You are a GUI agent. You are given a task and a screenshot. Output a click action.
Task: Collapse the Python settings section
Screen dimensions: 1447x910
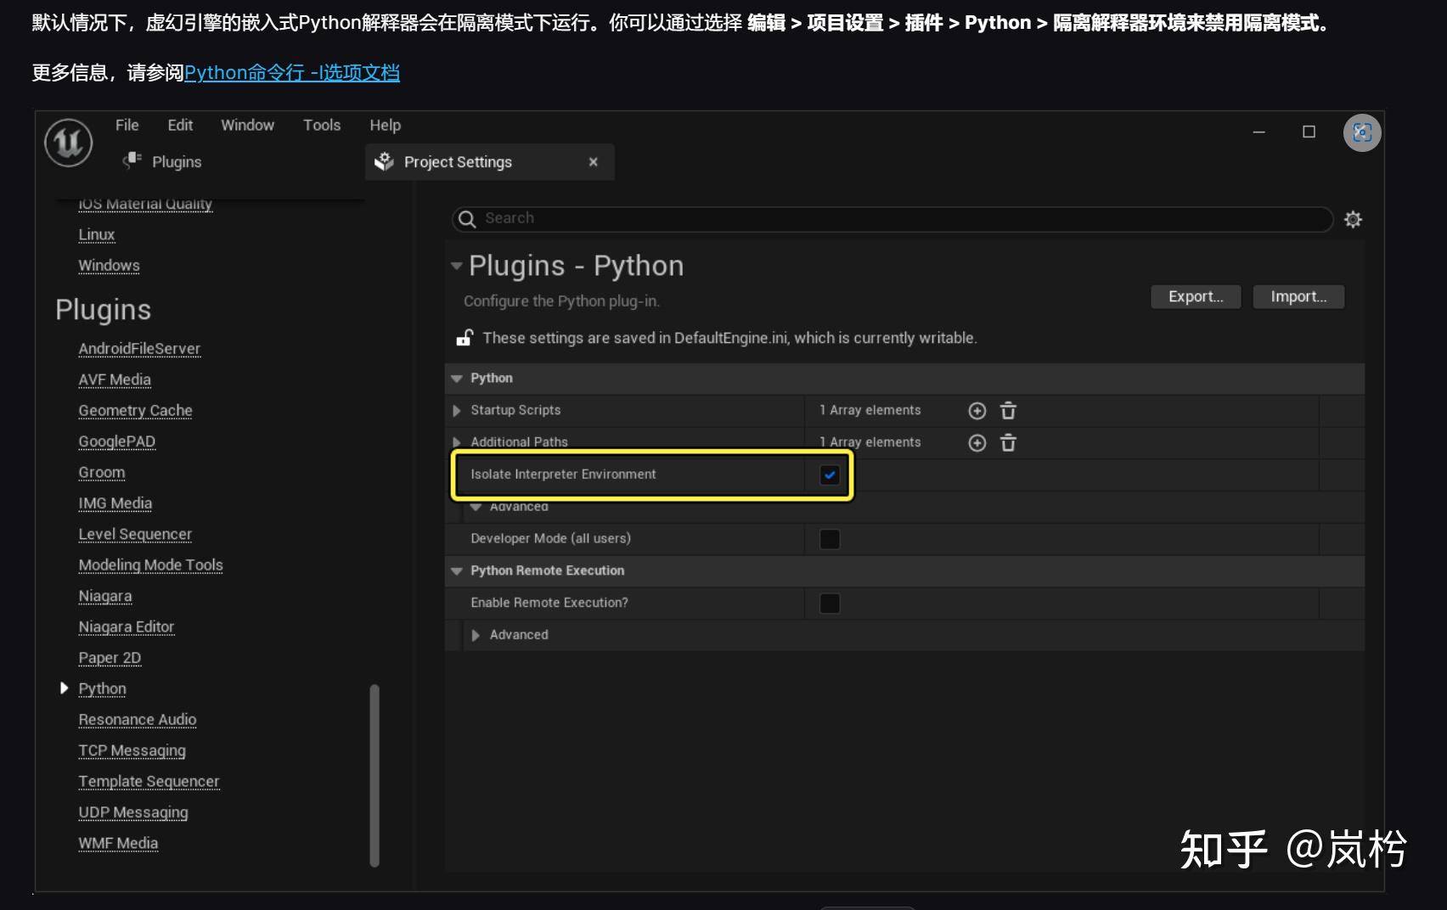tap(456, 379)
